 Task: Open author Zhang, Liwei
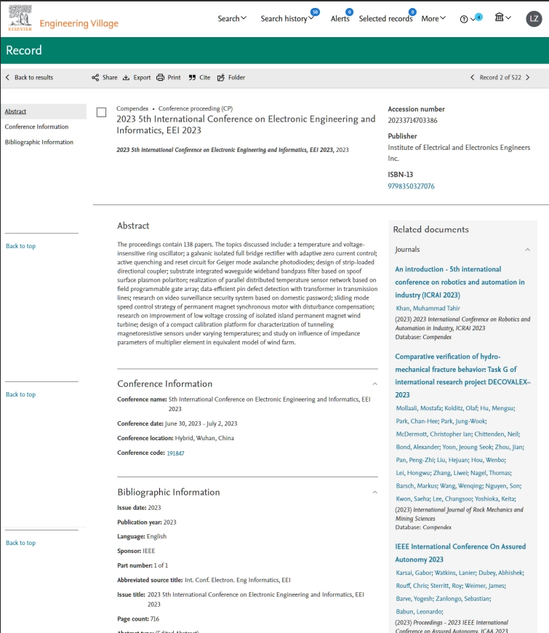pyautogui.click(x=450, y=473)
